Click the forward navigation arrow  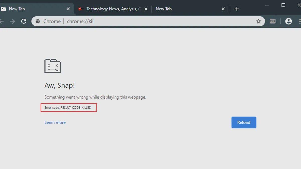coord(12,21)
